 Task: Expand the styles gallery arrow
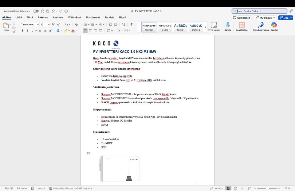point(206,27)
